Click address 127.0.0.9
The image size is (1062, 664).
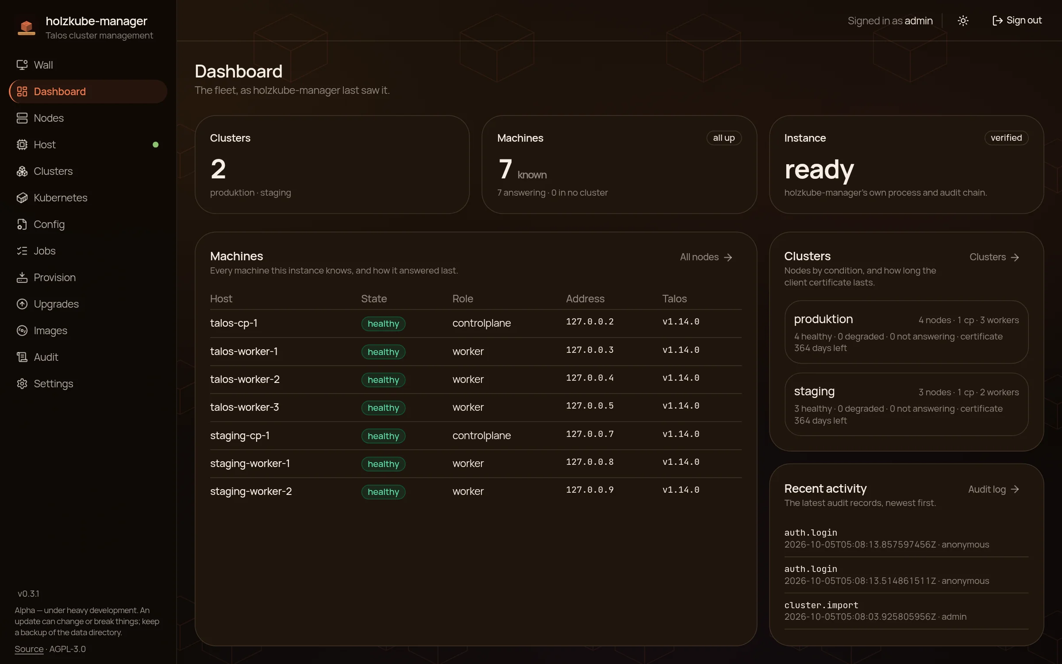click(590, 490)
